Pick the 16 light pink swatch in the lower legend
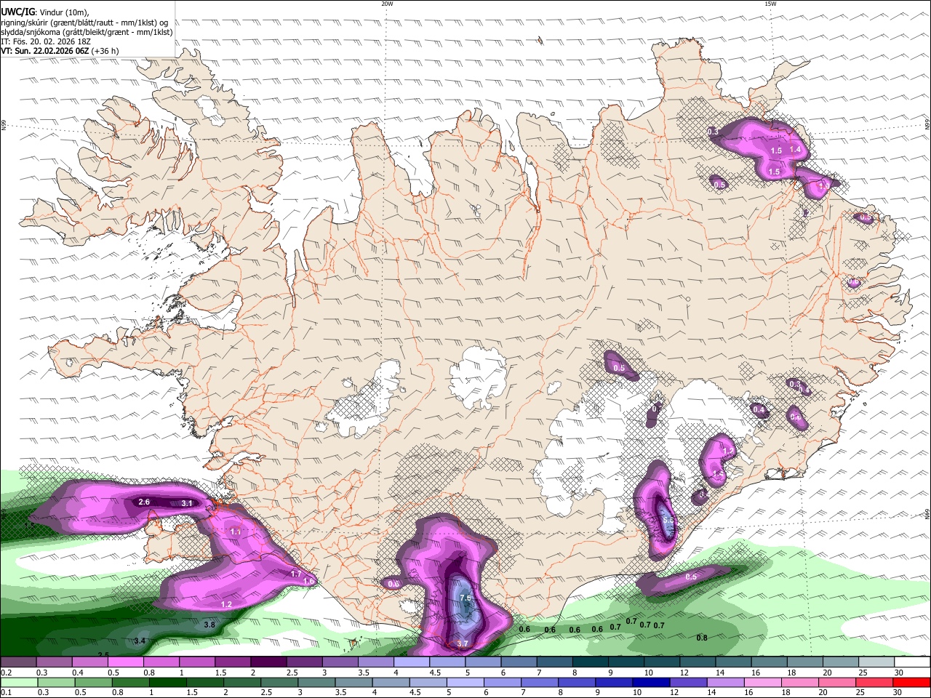The width and height of the screenshot is (931, 698). point(763,682)
